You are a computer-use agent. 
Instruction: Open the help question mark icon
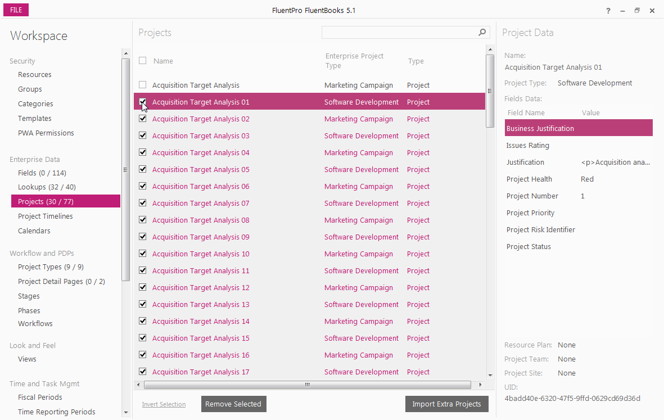(608, 11)
